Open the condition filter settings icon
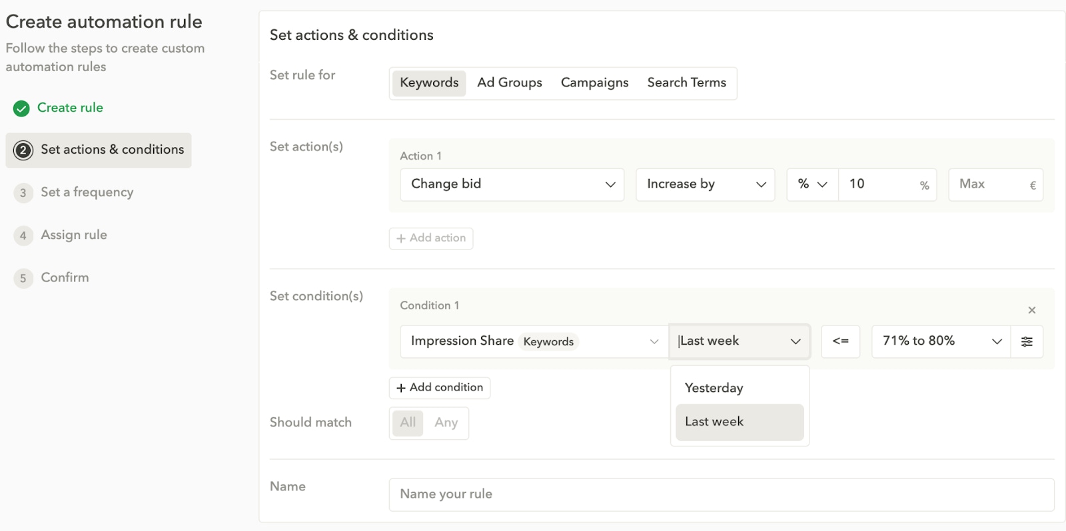The image size is (1066, 531). tap(1027, 341)
